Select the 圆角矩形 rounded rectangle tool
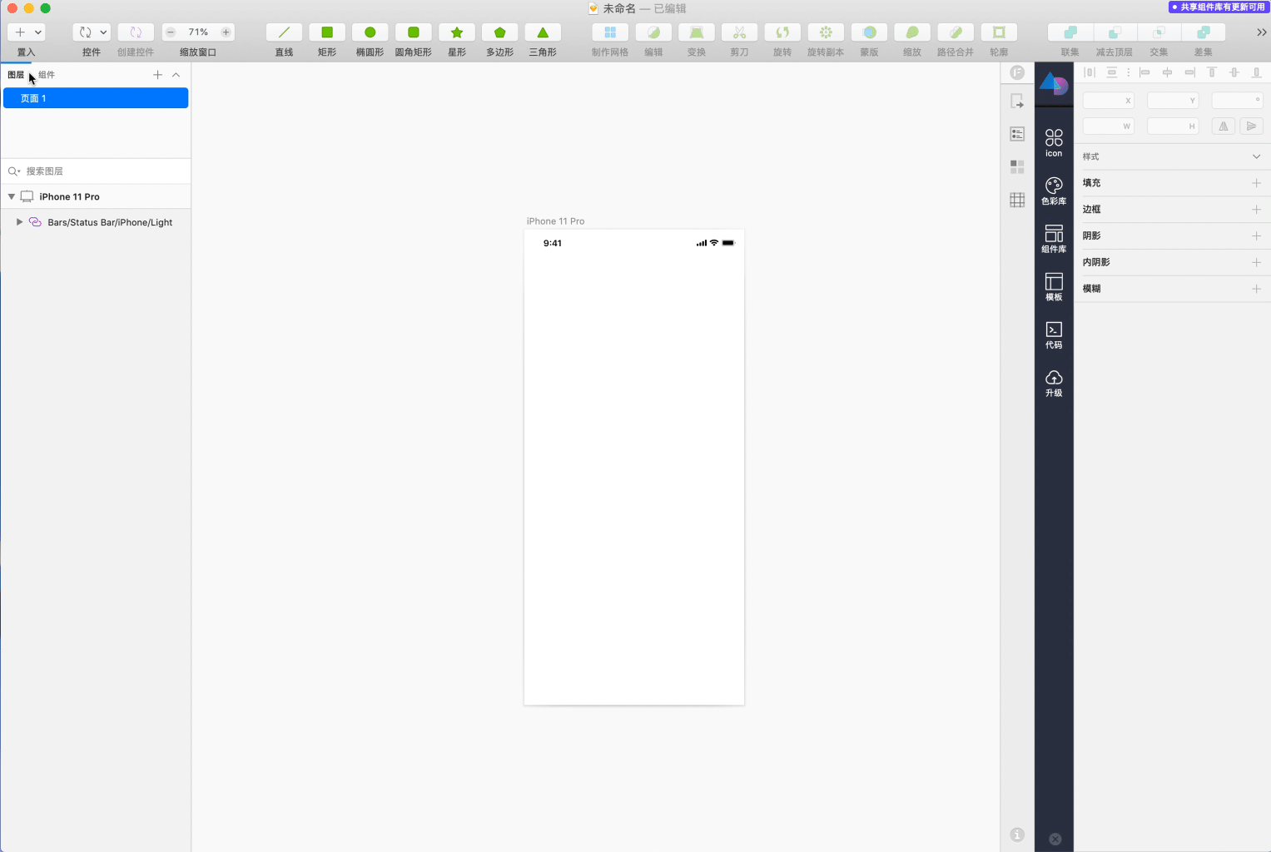 point(414,32)
